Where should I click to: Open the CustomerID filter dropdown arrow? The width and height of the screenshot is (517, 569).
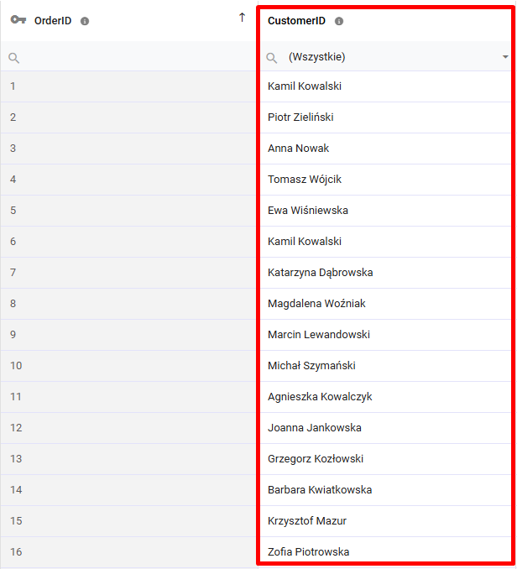point(505,57)
